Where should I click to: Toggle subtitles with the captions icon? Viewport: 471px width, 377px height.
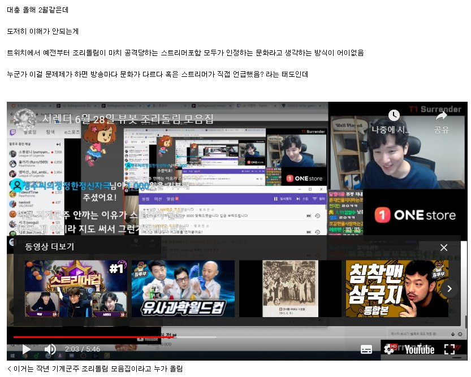366,349
